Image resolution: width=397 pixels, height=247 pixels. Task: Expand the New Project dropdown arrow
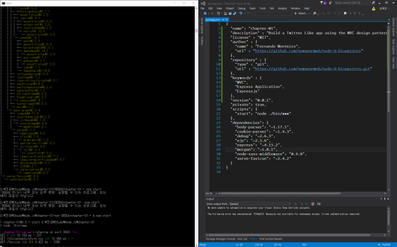tap(222, 13)
